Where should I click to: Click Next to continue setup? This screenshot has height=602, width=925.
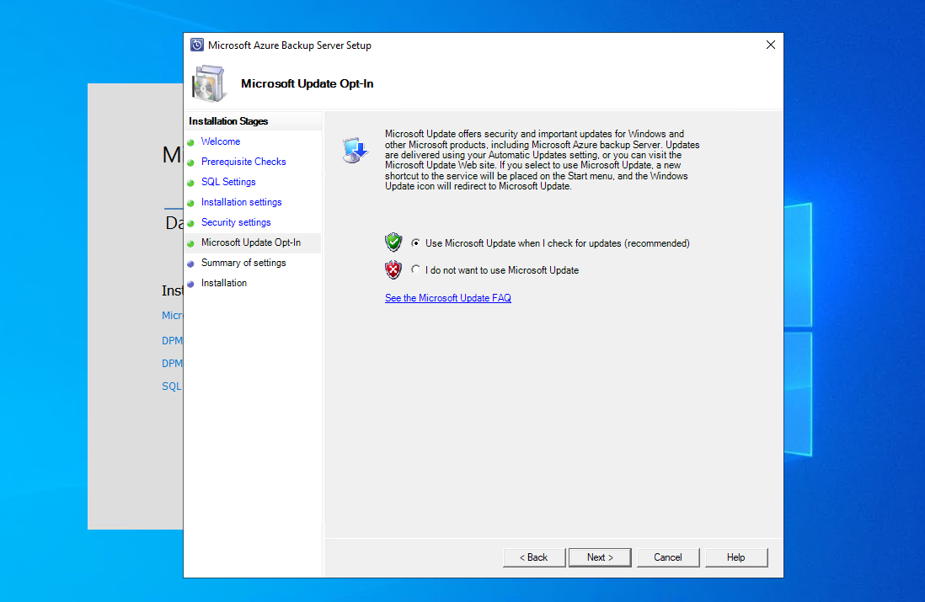[600, 557]
